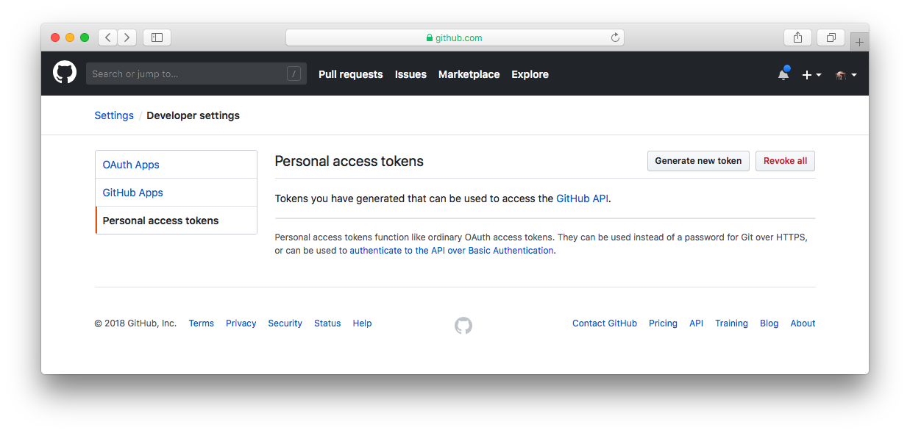Viewport: 910px width, 433px height.
Task: Click Generate new token button
Action: pos(698,161)
